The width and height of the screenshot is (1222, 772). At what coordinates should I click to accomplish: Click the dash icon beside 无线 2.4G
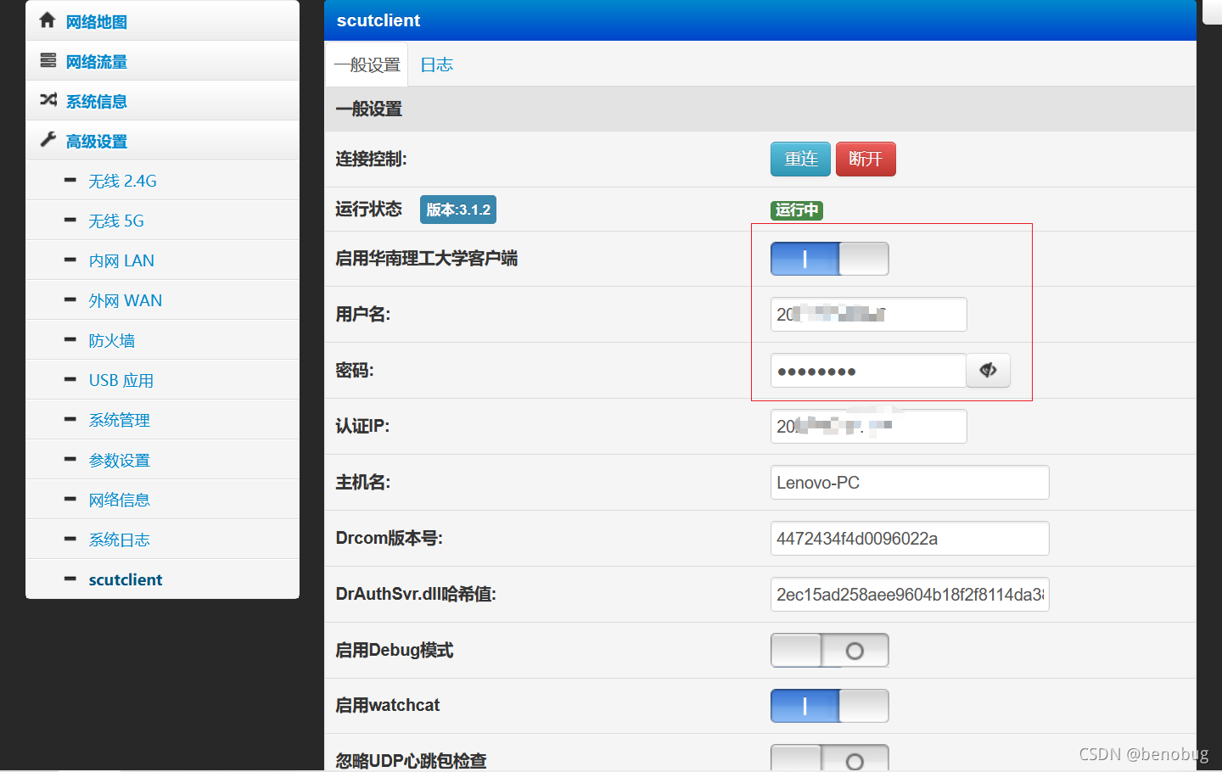pos(70,180)
